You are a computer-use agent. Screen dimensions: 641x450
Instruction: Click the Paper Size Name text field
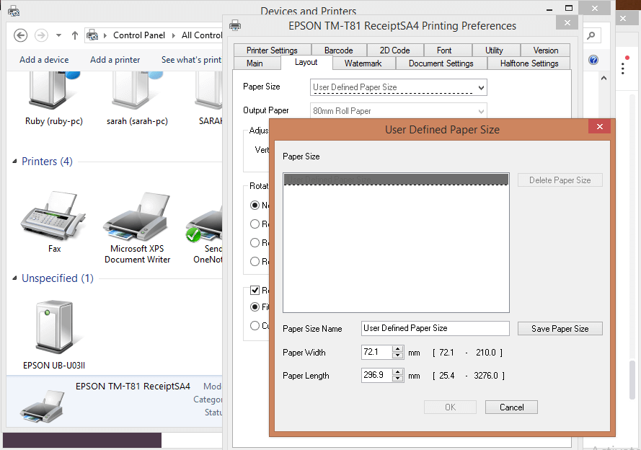coord(435,329)
